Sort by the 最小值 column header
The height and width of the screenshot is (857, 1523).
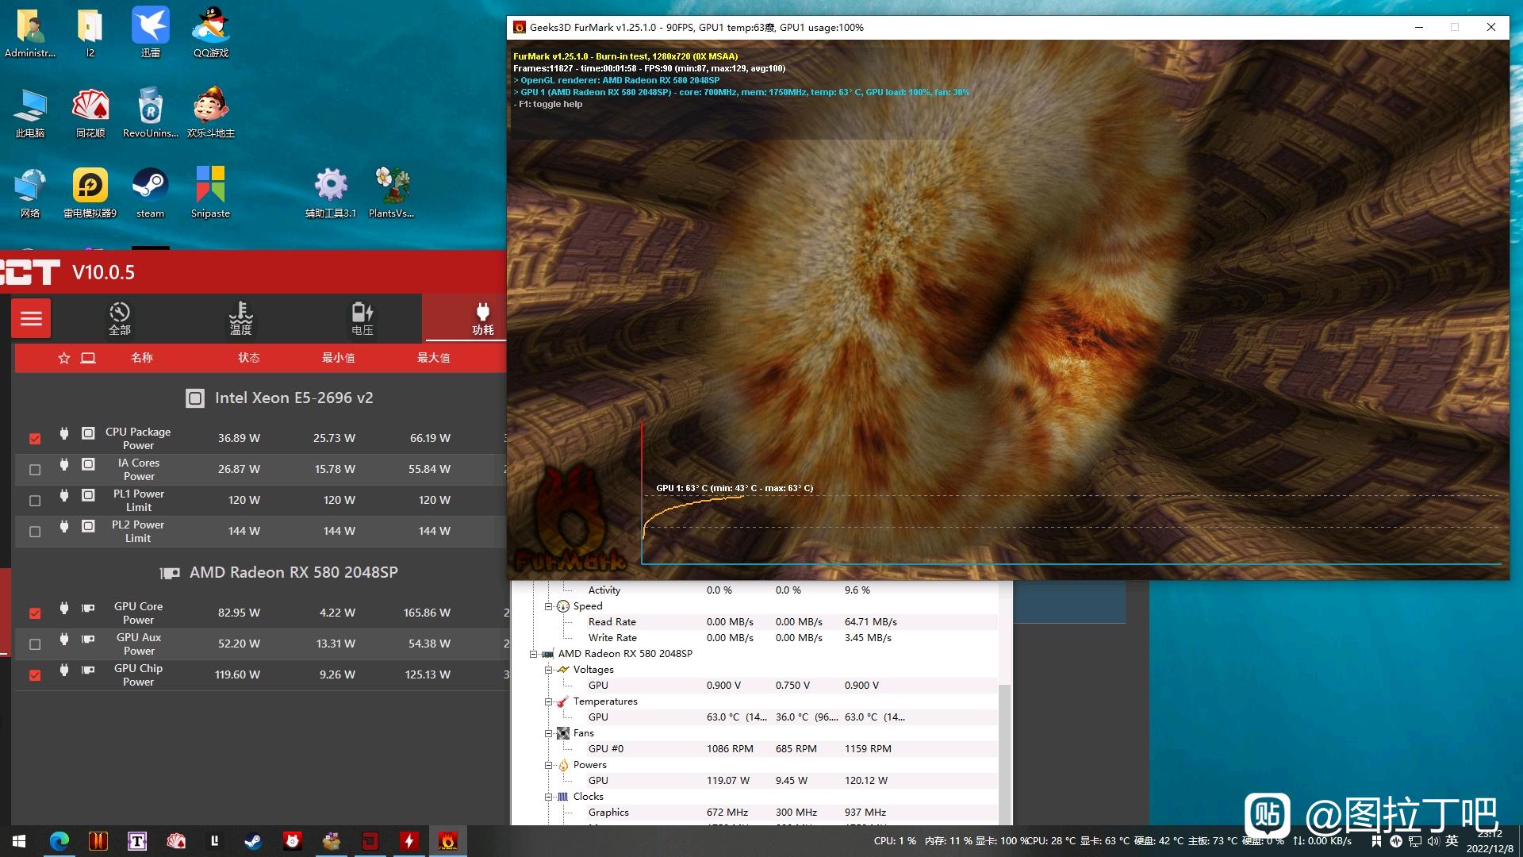tap(339, 358)
